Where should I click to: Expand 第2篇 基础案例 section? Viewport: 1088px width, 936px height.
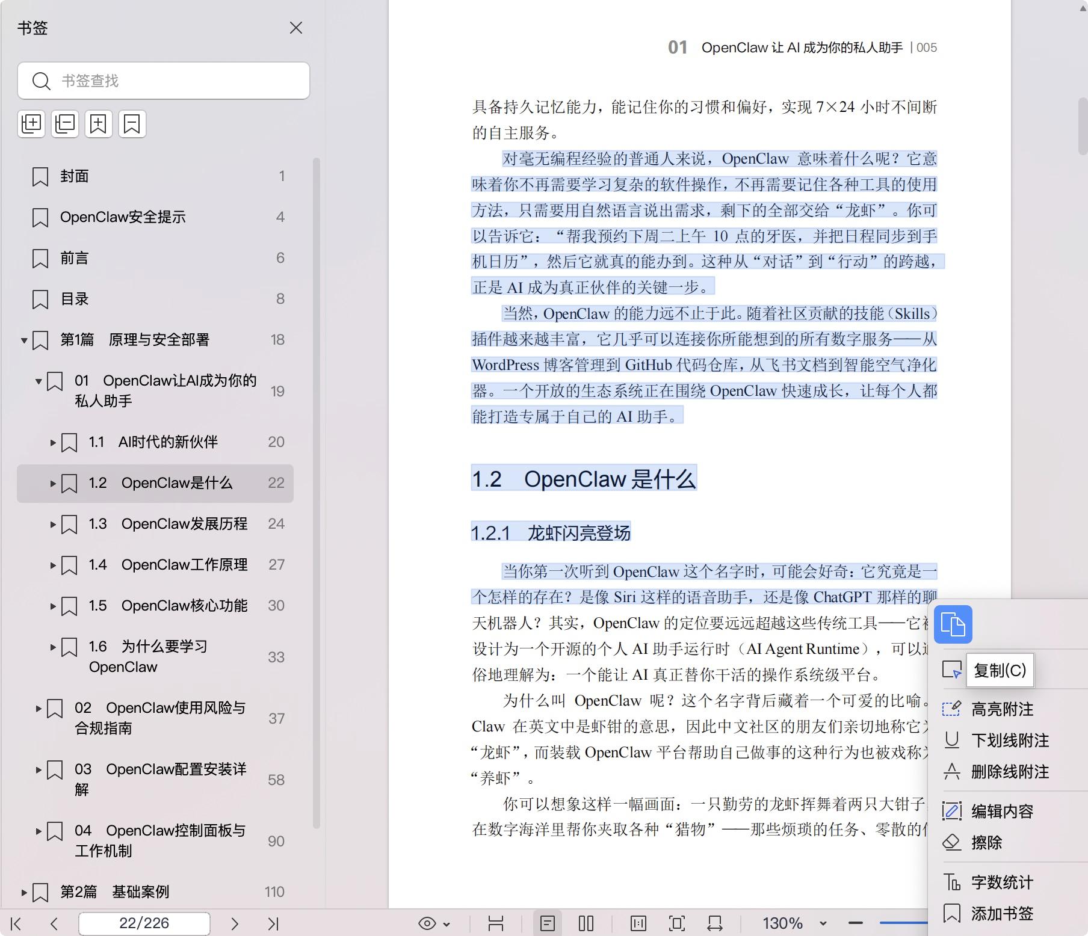coord(24,893)
